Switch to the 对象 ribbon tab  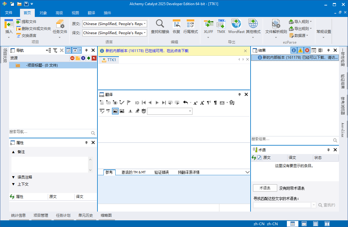pyautogui.click(x=43, y=13)
